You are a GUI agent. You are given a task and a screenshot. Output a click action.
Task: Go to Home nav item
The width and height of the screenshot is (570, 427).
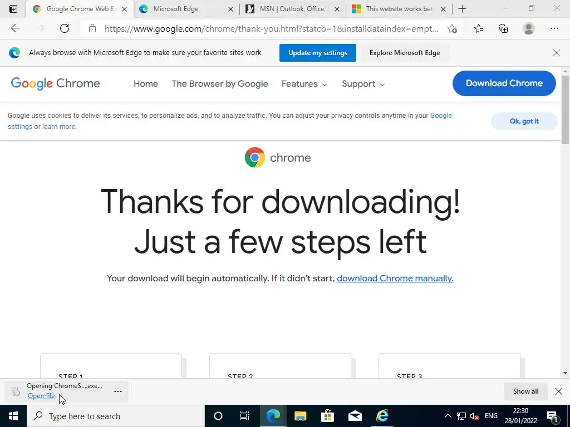(146, 84)
